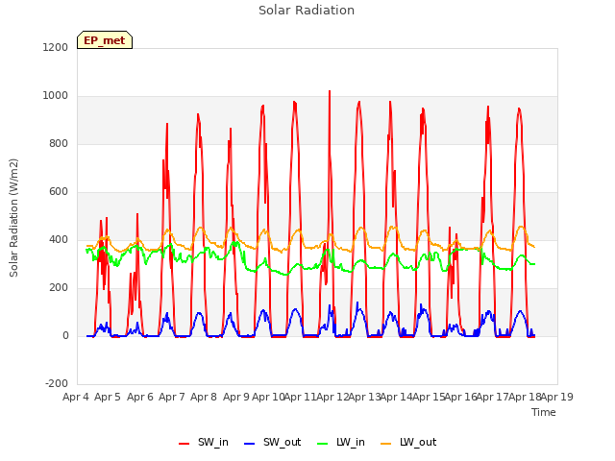Click the 1200 y-axis tick label

coord(56,47)
